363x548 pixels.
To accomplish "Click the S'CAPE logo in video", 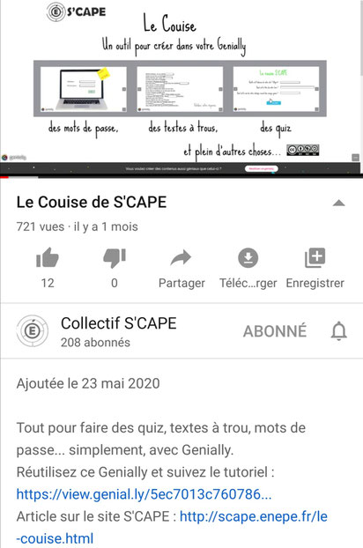I will coord(76,11).
